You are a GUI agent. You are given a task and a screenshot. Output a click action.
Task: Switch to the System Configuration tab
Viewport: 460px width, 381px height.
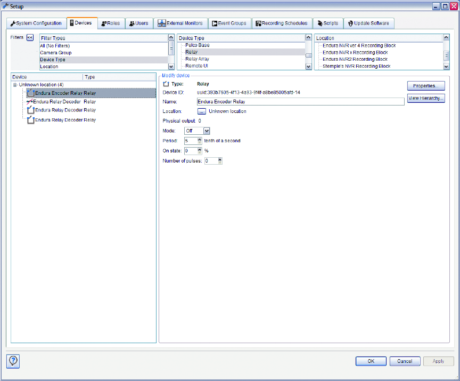tap(36, 23)
